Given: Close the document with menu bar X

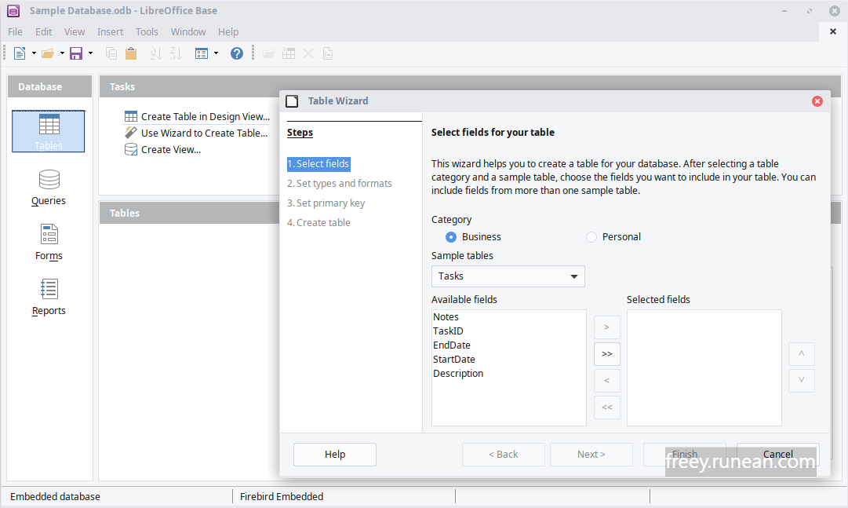Looking at the screenshot, I should 833,31.
